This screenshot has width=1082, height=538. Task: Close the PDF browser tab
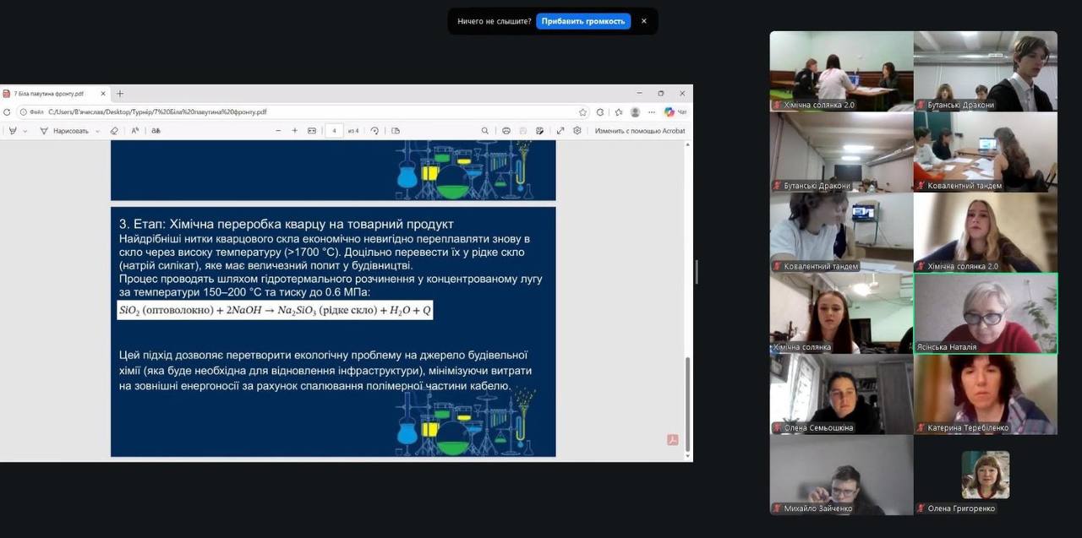(103, 94)
